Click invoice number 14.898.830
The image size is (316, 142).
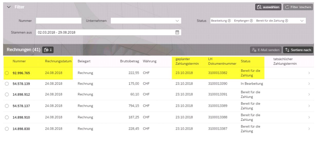[21, 129]
